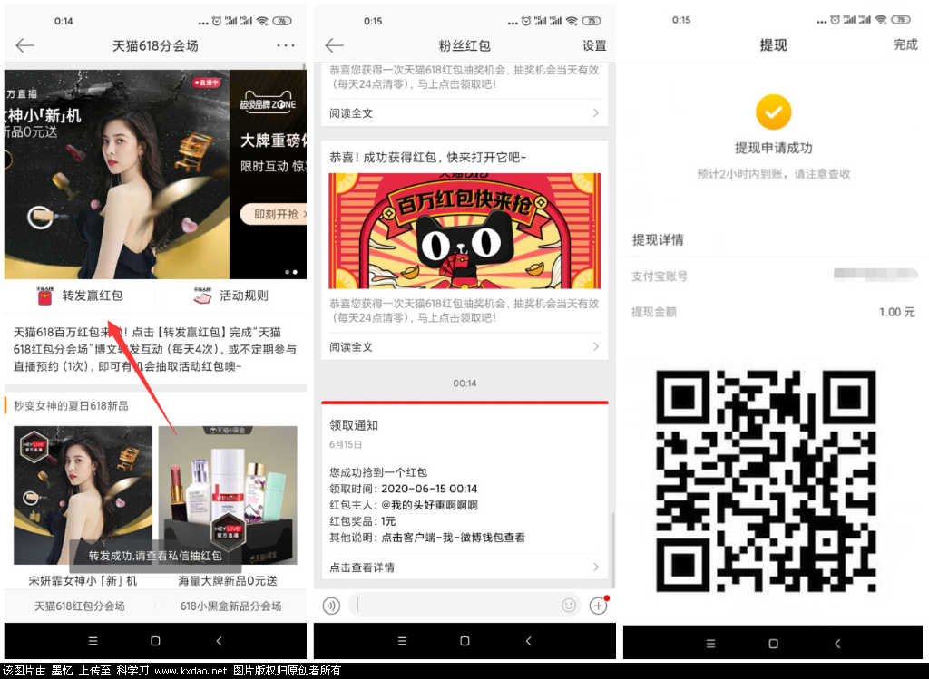
Task: Open the three-dot menu on 天猫618分会场
Action: click(x=286, y=45)
